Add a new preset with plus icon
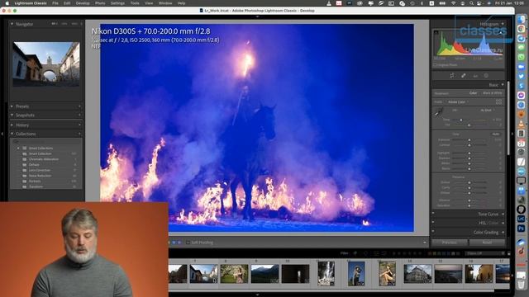Viewport: 529px width, 297px height. 80,106
